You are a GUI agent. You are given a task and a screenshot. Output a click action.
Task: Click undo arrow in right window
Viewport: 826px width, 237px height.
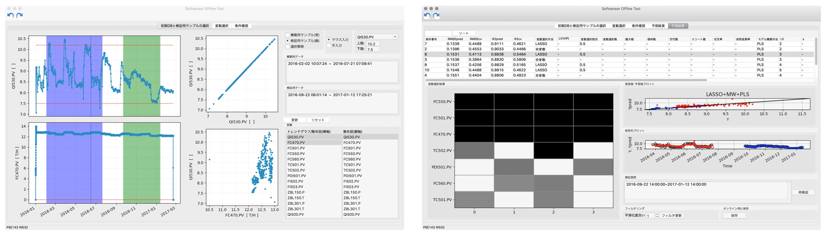(x=427, y=15)
